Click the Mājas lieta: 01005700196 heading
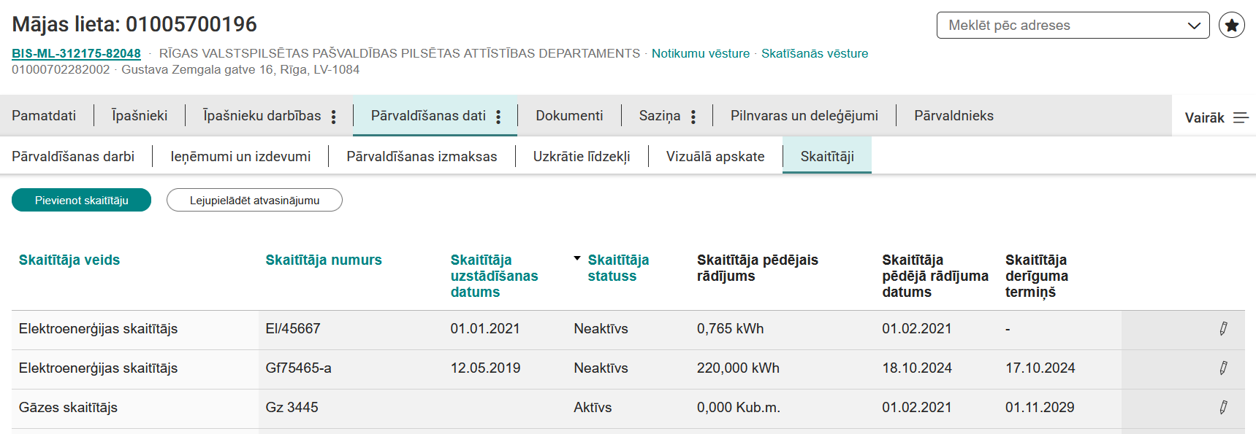Image resolution: width=1256 pixels, height=434 pixels. (134, 24)
